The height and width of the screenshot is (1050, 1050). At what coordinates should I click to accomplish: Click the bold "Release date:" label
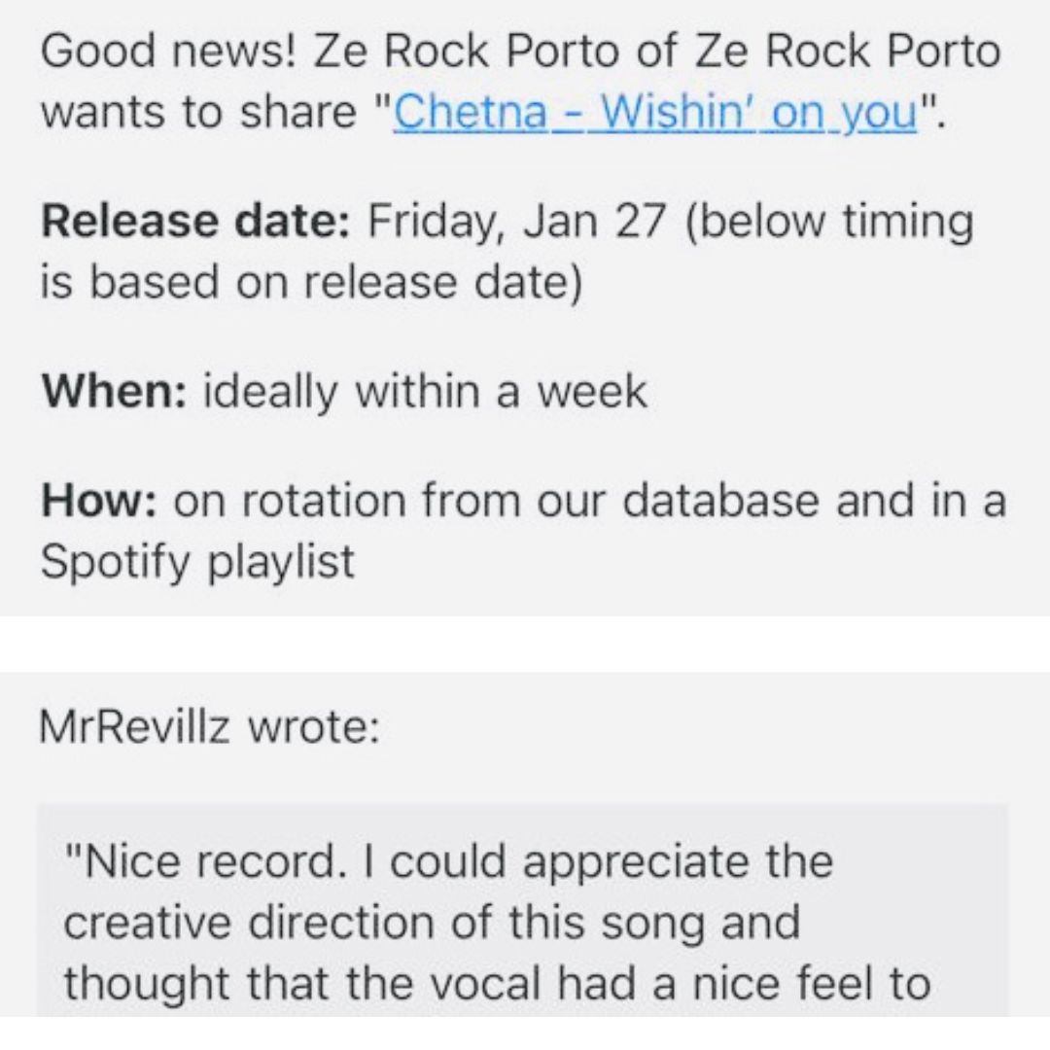(194, 221)
